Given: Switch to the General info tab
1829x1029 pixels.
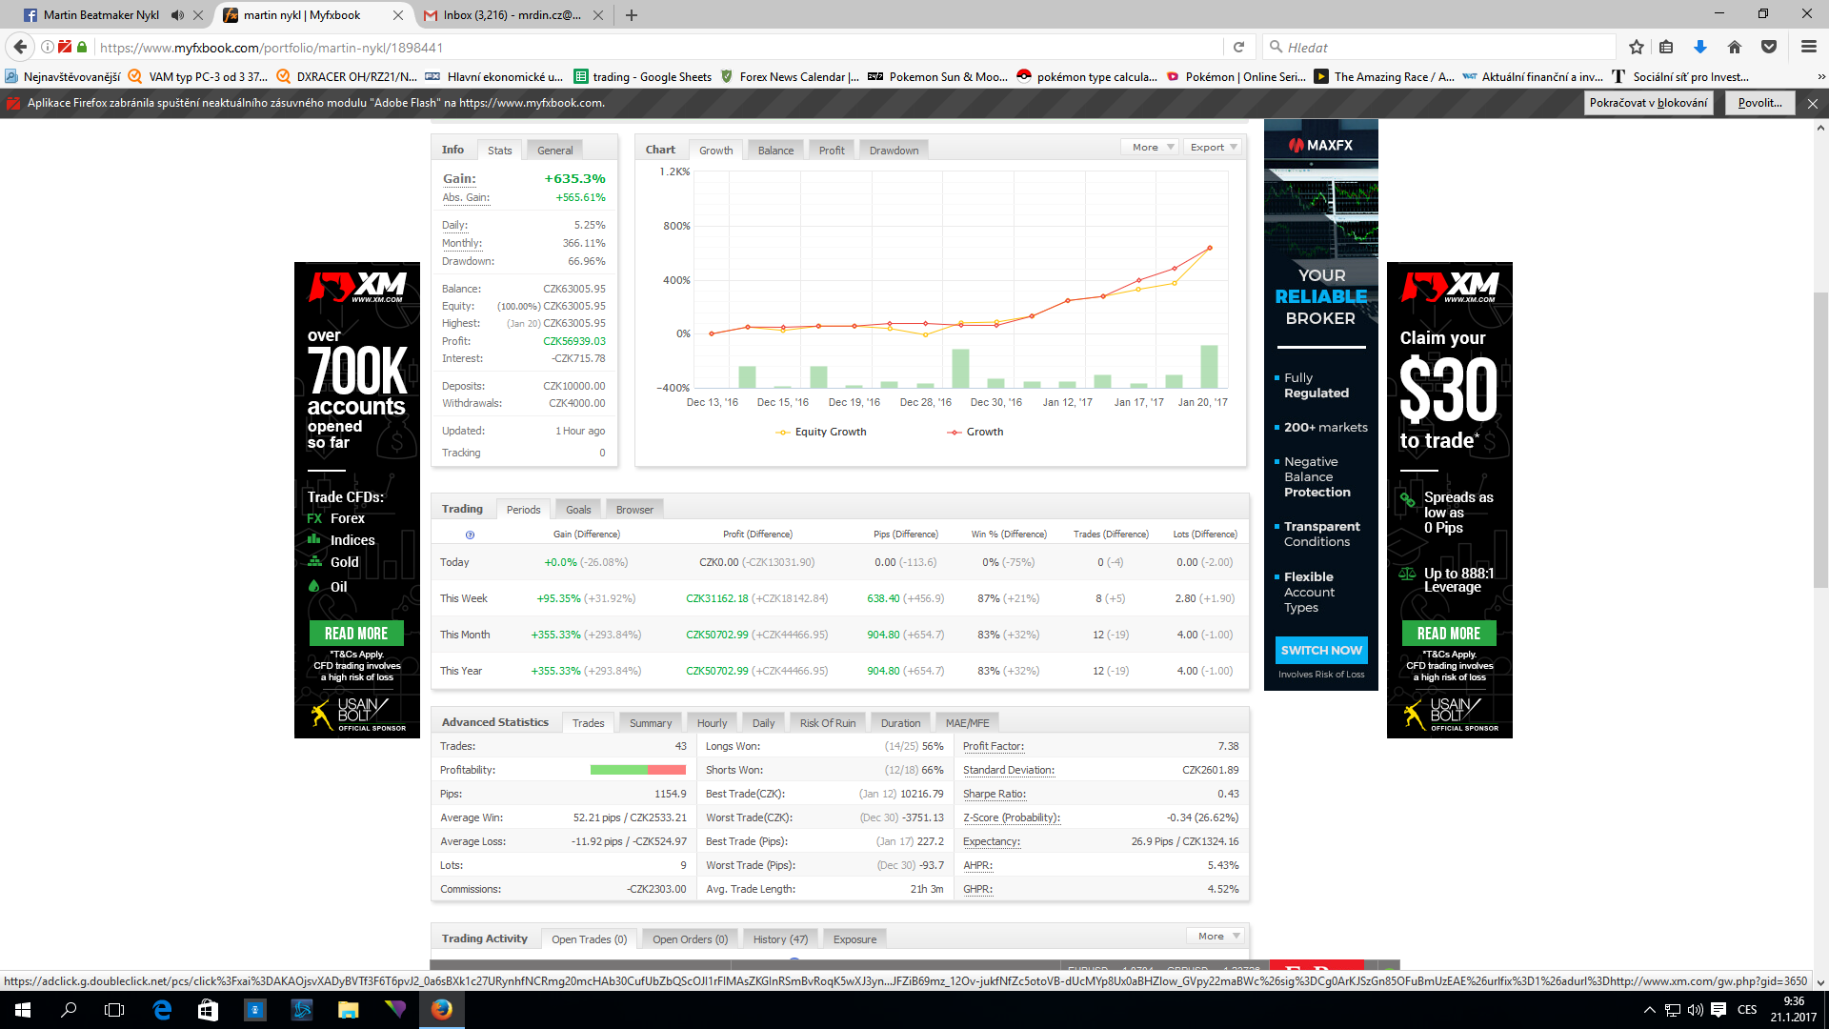Looking at the screenshot, I should point(555,151).
